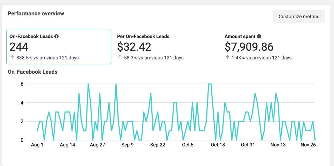This screenshot has height=166, width=334.
Task: Click the Nov 13 date axis label
Action: 278,145
